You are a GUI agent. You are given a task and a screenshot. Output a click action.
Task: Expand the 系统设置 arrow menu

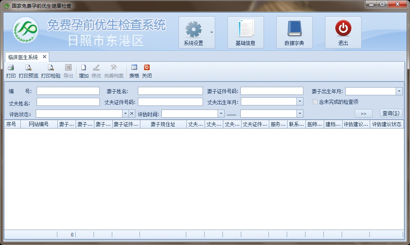(212, 32)
